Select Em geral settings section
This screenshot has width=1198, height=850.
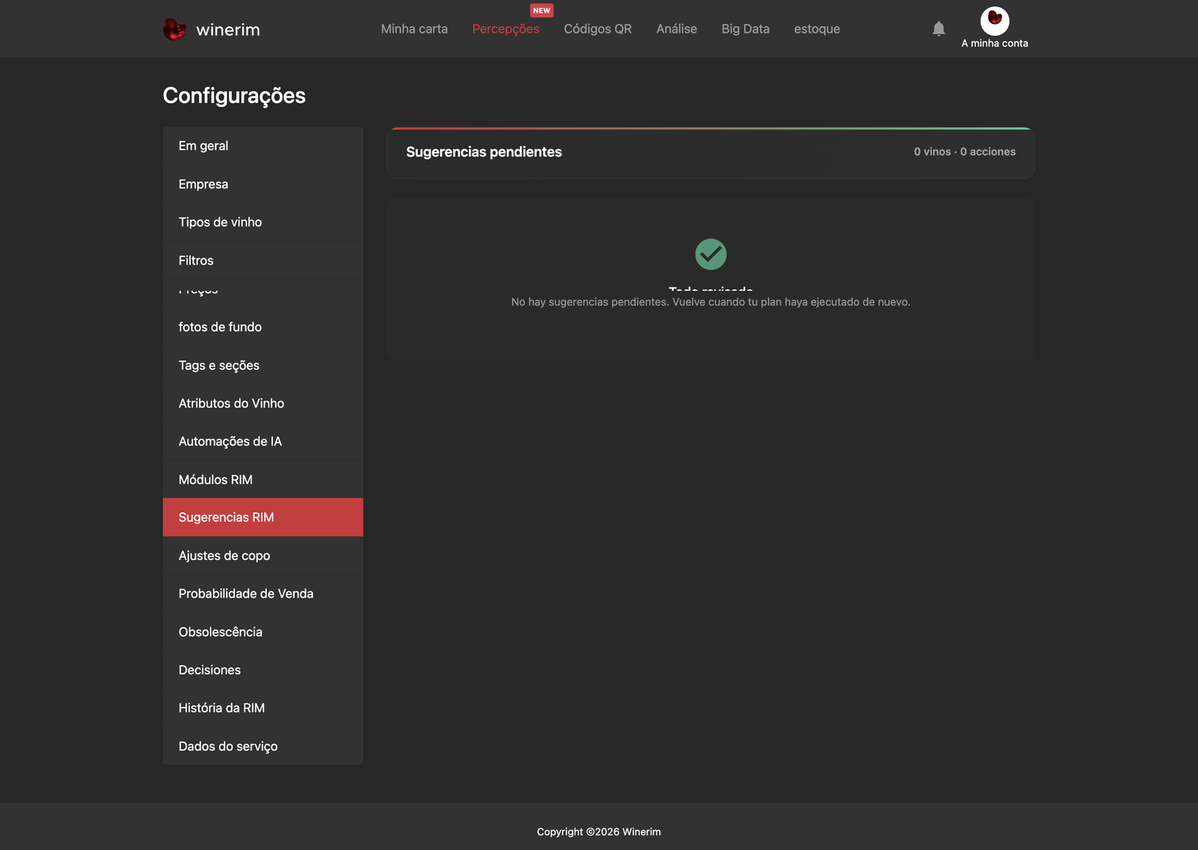coord(263,146)
